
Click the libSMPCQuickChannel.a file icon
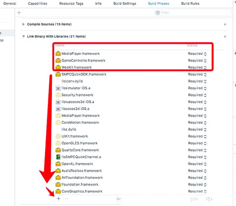[58, 157]
